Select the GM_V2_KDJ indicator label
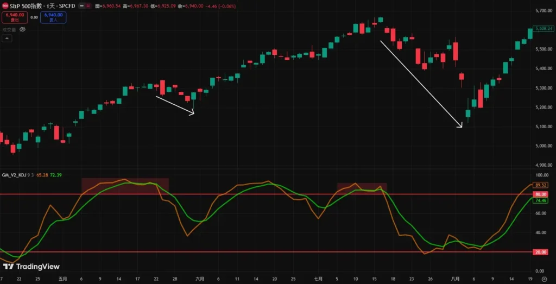 (14, 175)
